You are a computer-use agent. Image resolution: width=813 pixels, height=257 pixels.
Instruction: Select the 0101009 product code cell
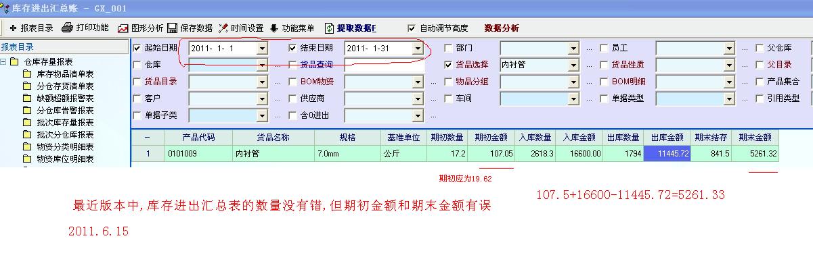tap(198, 154)
